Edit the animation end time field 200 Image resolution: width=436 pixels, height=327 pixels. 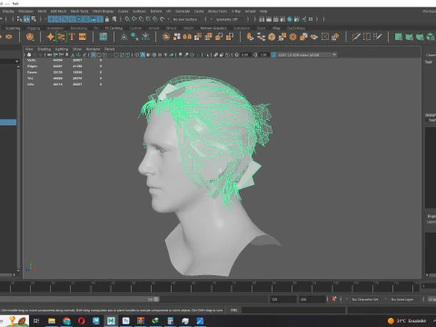pyautogui.click(x=312, y=299)
